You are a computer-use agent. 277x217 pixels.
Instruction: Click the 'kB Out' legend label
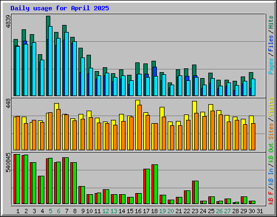pos(271,152)
